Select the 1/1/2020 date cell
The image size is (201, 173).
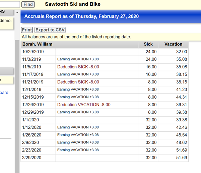coord(30,120)
